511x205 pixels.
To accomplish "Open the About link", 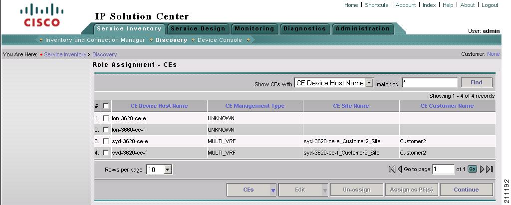I will click(x=467, y=5).
